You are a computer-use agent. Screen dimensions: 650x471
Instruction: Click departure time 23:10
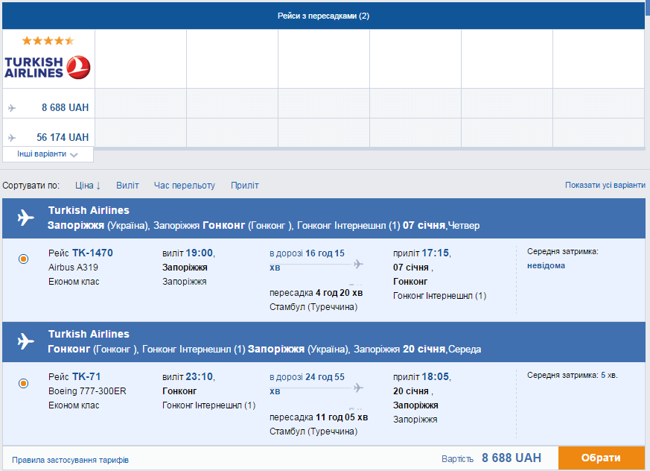pyautogui.click(x=199, y=376)
